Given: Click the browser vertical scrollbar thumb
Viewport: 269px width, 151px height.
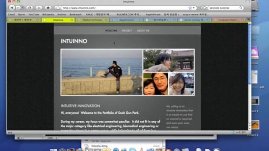Looking at the screenshot, I should click(x=250, y=54).
